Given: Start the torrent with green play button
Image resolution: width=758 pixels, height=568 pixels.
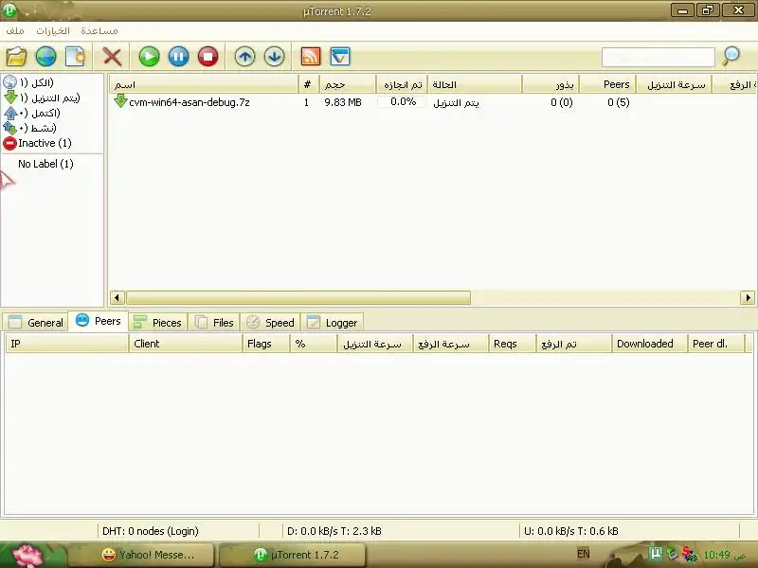Looking at the screenshot, I should click(x=149, y=57).
